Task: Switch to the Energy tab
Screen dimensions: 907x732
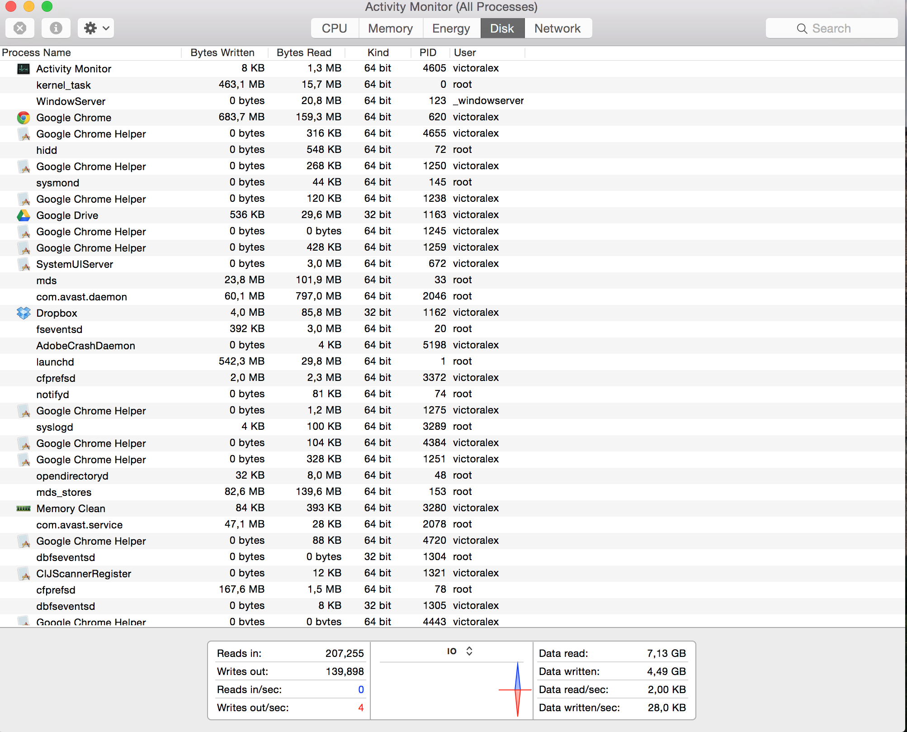Action: pos(451,29)
